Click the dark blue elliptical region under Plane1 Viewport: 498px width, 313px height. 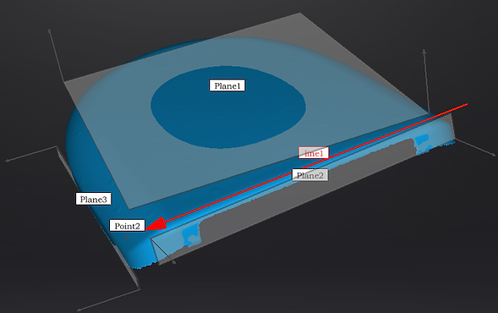pos(228,107)
